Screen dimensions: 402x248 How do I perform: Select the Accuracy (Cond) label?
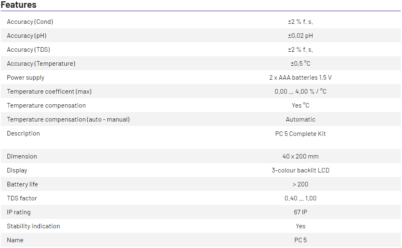(x=30, y=22)
